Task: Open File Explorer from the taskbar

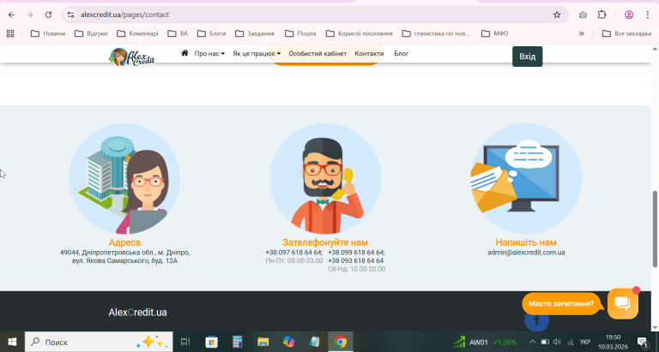Action: 263,342
